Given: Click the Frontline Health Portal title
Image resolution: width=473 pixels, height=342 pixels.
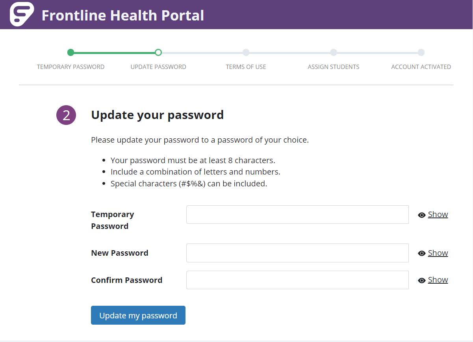Looking at the screenshot, I should [x=123, y=15].
